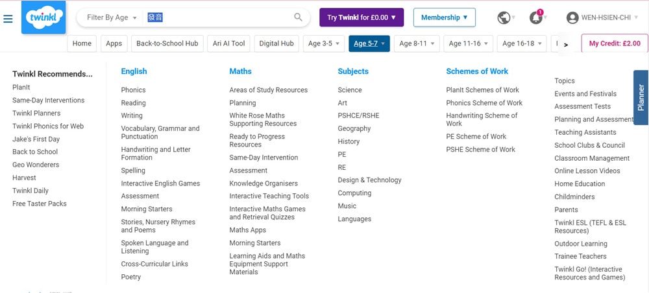Screen dimensions: 649x293
Task: Open the Back-to-School Hub
Action: pyautogui.click(x=167, y=43)
